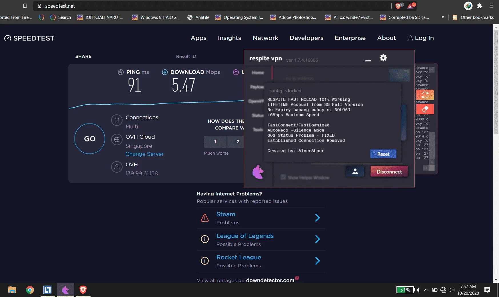Open respite vpn settings gear
The height and width of the screenshot is (297, 499).
(x=383, y=58)
